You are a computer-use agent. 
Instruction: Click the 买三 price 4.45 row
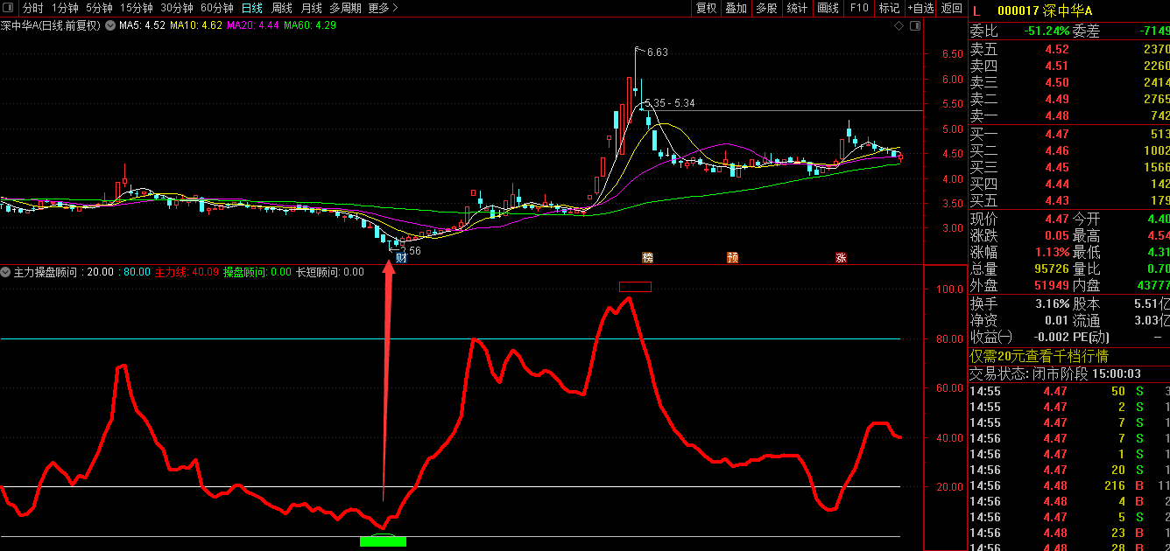pos(1069,167)
